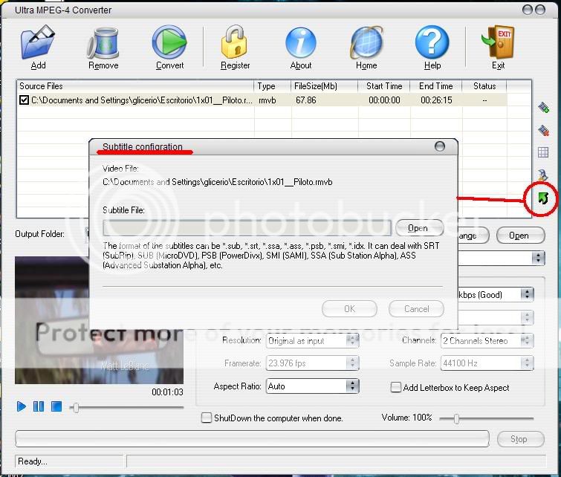
Task: Visit Home via the globe icon
Action: 366,43
